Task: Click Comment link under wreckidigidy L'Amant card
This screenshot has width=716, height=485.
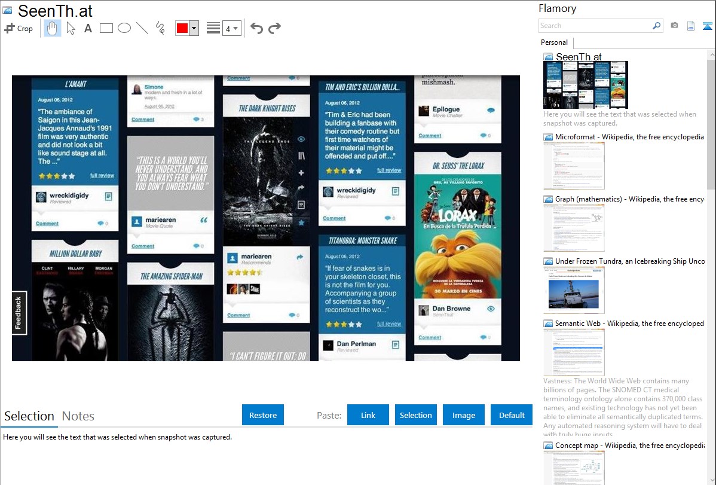Action: (47, 224)
